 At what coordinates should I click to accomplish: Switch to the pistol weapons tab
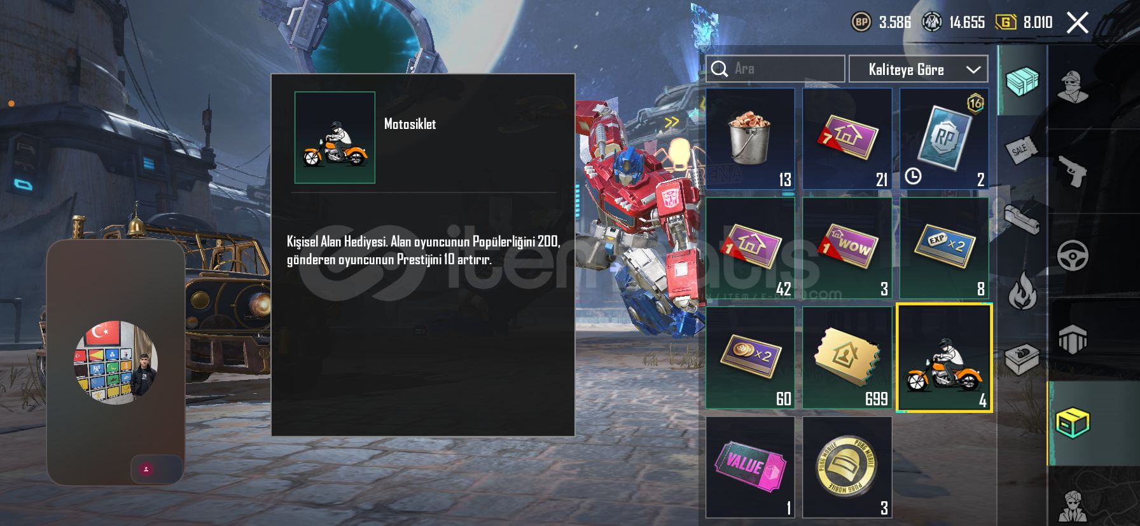tap(1073, 172)
